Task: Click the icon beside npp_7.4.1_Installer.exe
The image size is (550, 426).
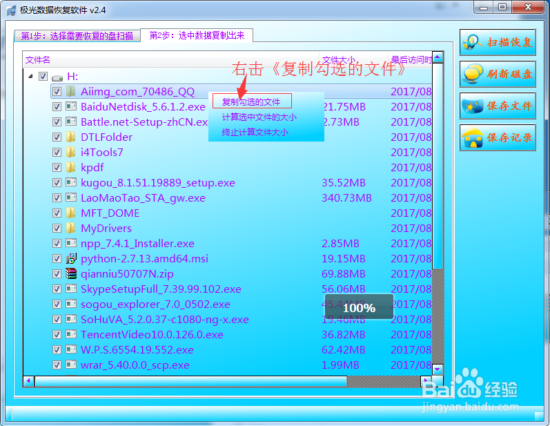Action: click(x=71, y=243)
